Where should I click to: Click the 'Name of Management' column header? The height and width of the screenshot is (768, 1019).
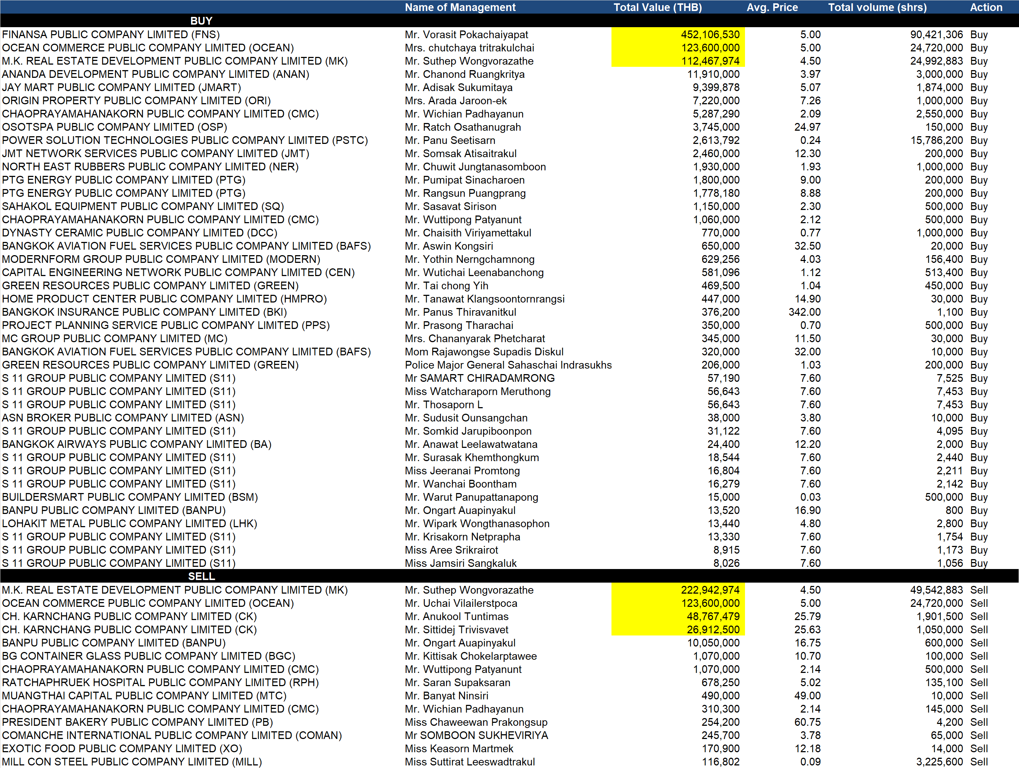[460, 7]
